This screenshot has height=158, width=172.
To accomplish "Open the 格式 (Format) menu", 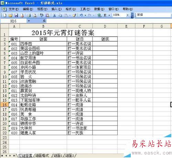I will [x=71, y=9].
